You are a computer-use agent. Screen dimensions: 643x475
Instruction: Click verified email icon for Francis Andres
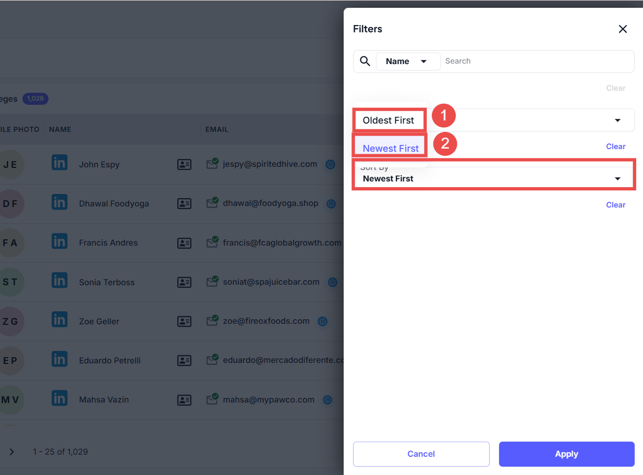[x=212, y=242]
